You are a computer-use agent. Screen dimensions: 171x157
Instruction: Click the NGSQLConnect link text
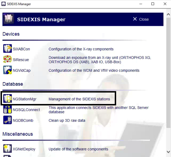(x=26, y=110)
